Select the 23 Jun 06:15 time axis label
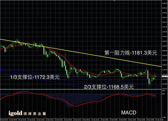 click(4, 120)
